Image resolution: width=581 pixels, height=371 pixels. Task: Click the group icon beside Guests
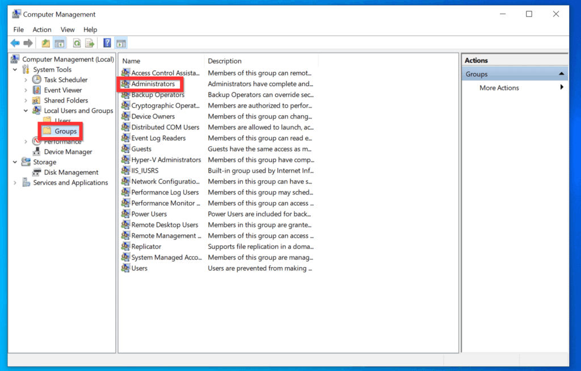pyautogui.click(x=125, y=149)
